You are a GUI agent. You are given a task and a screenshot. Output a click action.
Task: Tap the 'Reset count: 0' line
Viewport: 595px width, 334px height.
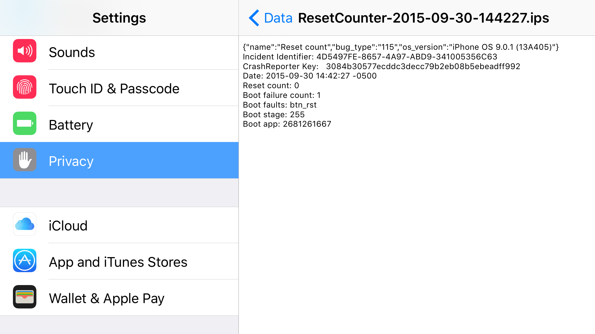coord(271,86)
